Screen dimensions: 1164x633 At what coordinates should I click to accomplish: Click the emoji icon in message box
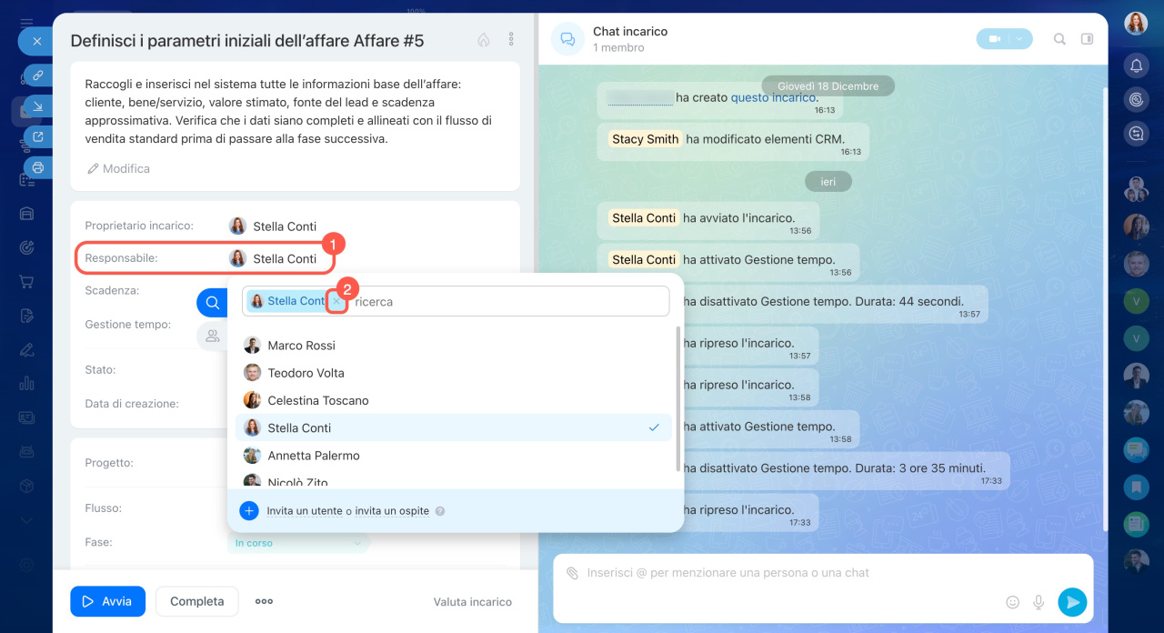click(1012, 602)
